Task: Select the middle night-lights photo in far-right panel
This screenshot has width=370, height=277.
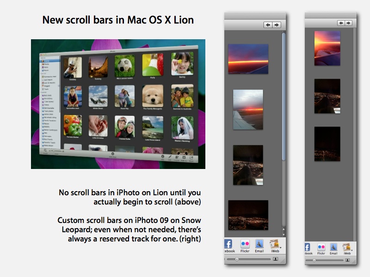Action: (x=327, y=96)
